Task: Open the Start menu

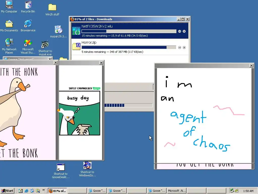Action: 7,191
